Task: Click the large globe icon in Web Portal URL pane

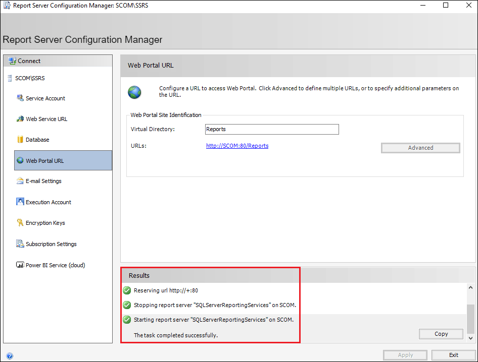Action: [134, 92]
